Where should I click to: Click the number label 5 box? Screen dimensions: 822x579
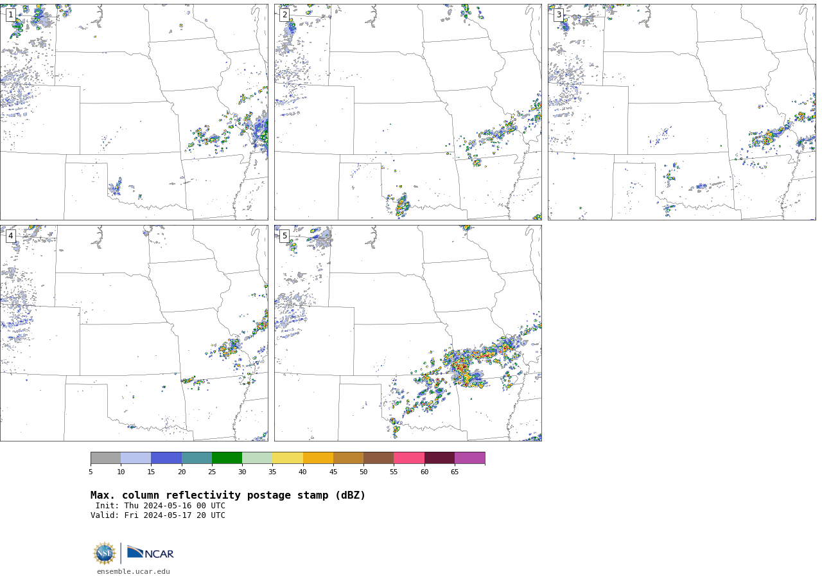point(284,236)
